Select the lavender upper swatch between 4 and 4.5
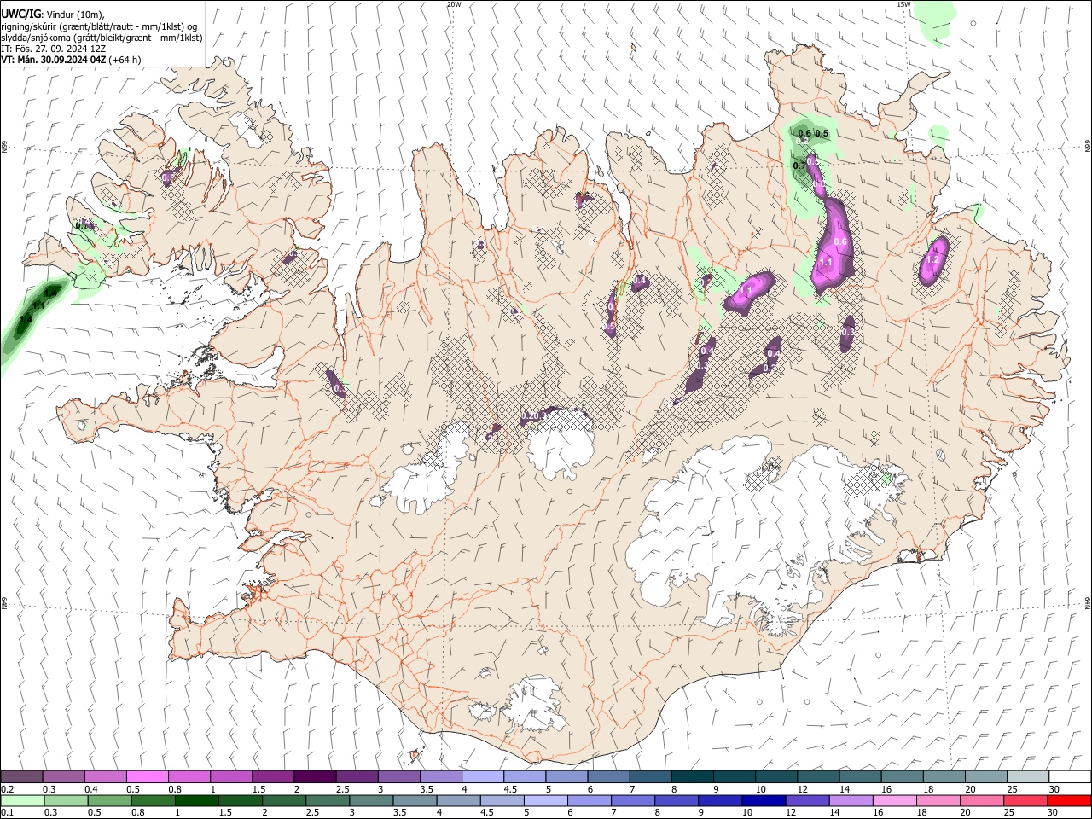The image size is (1092, 819). pos(482,776)
